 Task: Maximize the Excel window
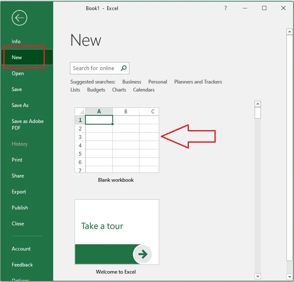coord(264,8)
